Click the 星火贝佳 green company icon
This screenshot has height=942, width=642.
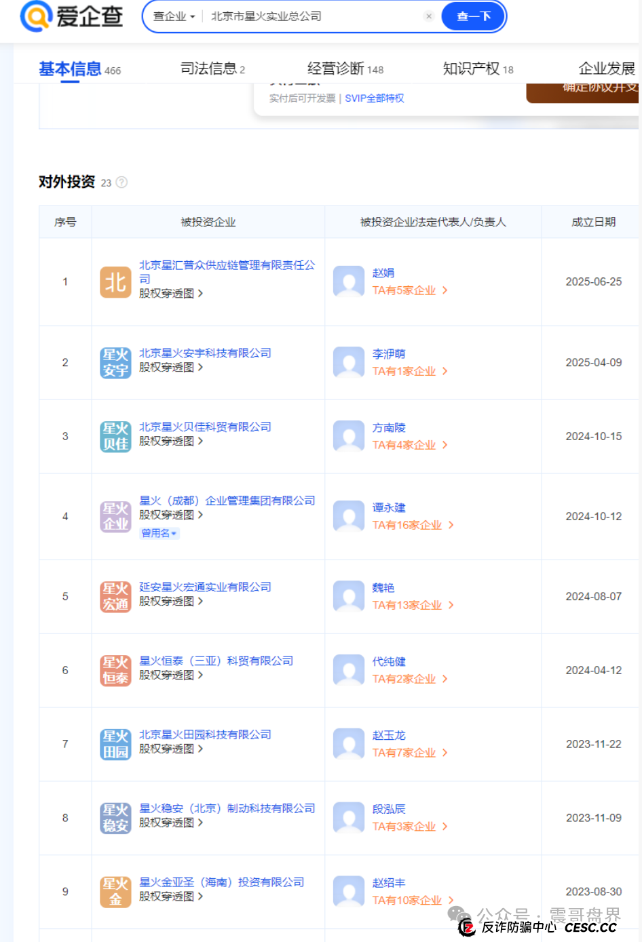click(x=115, y=435)
